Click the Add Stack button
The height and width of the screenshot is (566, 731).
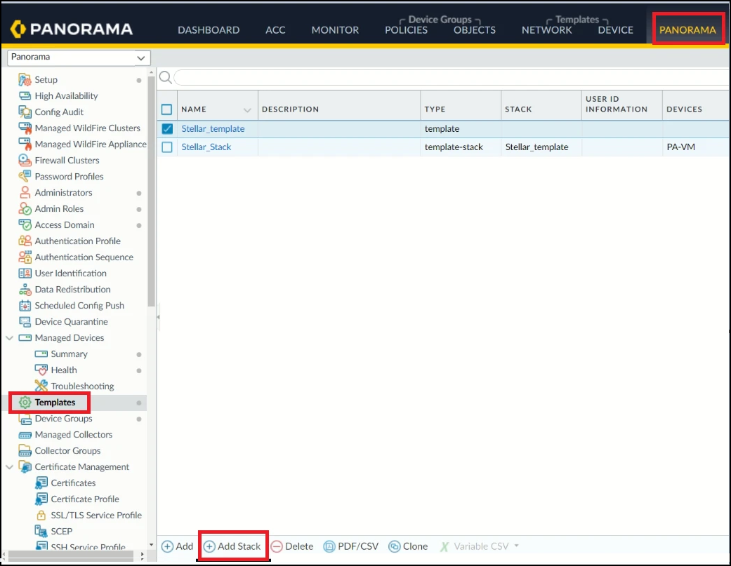(x=232, y=546)
